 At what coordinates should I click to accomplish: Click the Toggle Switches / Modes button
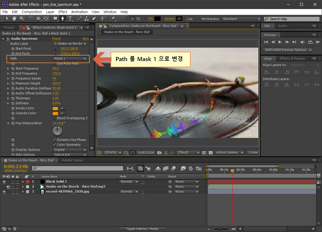tap(142, 229)
